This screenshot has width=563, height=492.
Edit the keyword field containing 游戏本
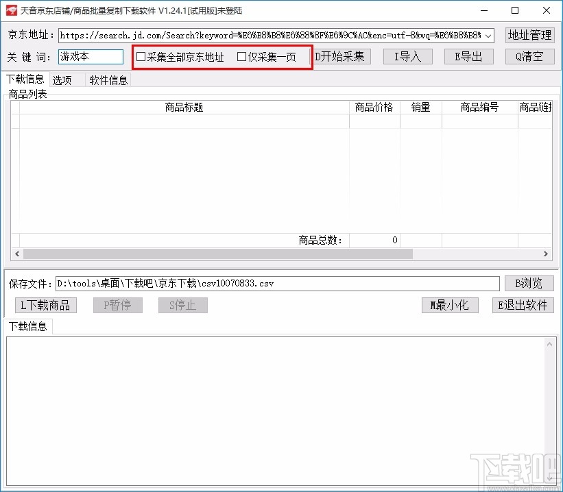pyautogui.click(x=90, y=57)
